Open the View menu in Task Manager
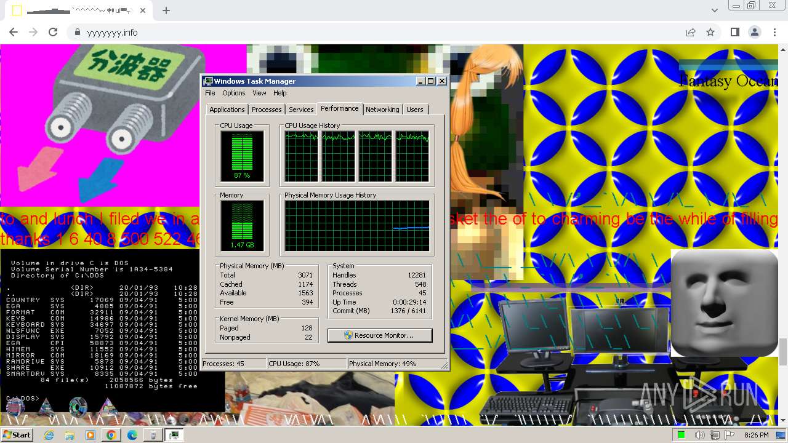 (x=259, y=93)
